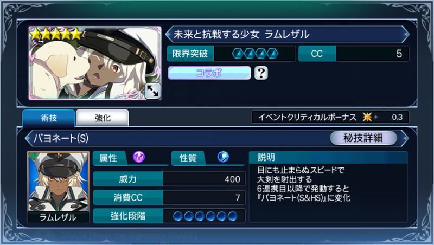This screenshot has height=245, width=434.
Task: Switch to the 術技 tab
Action: tap(49, 118)
